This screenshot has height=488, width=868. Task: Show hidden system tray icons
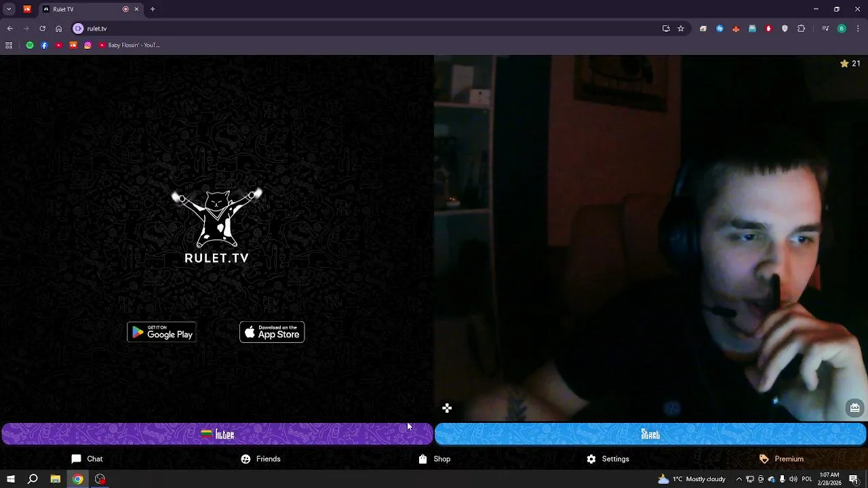click(738, 479)
